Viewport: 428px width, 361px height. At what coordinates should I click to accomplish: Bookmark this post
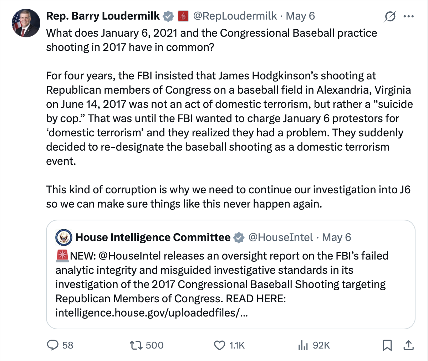pos(387,345)
